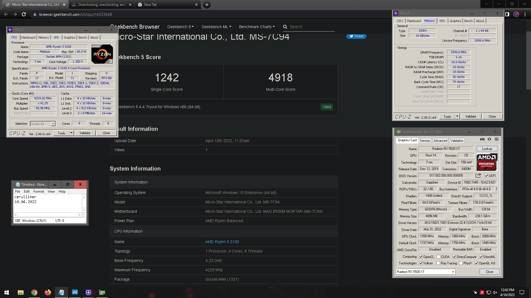531x298 pixels.
Task: Click Validate in the CPU-Z Memory window
Action: click(x=471, y=116)
